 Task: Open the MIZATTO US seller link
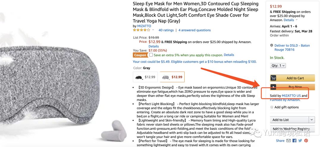pos(291,96)
